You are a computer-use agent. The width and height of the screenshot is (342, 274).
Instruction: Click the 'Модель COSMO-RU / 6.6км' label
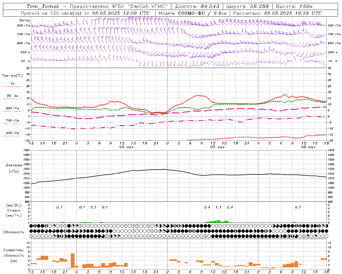coord(192,13)
